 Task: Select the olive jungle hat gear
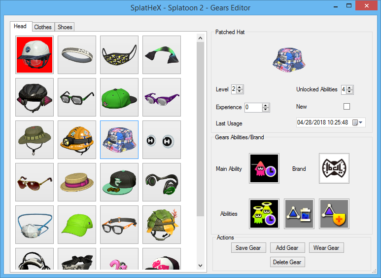tap(35, 140)
